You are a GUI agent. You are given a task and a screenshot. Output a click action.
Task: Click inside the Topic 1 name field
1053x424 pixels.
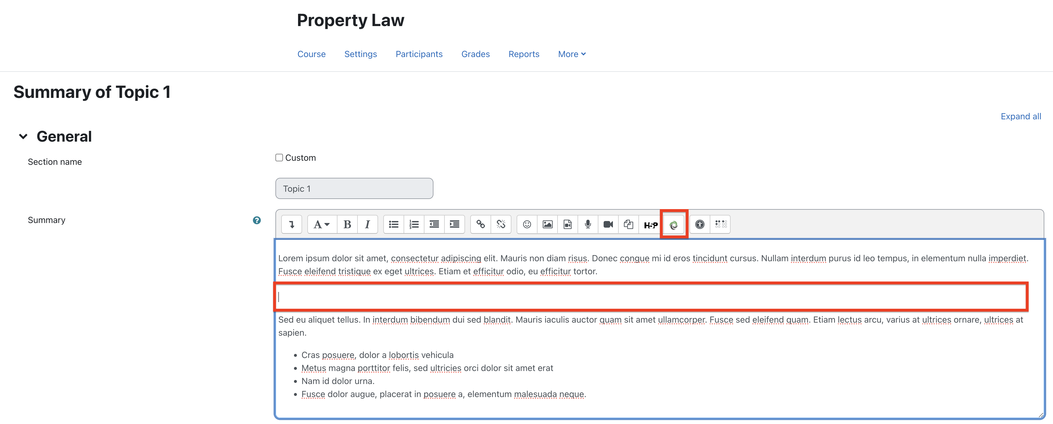pos(354,188)
